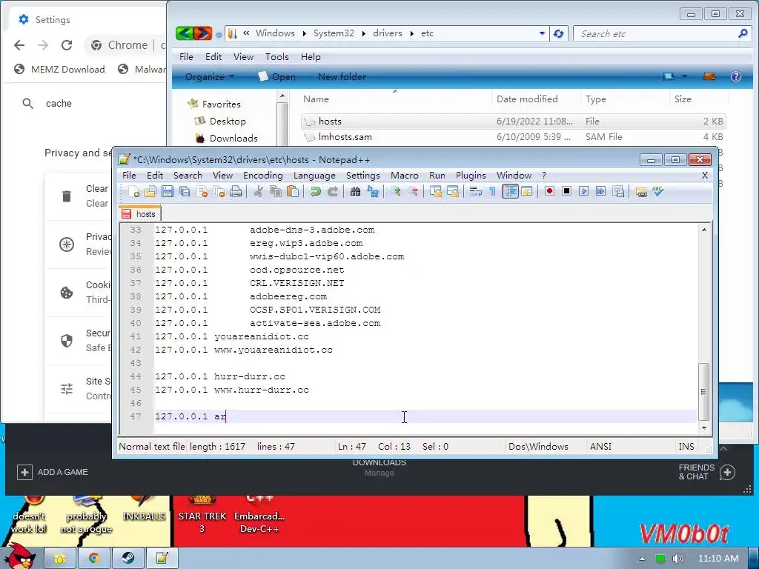The width and height of the screenshot is (759, 569).
Task: Click the Open button in Explorer toolbar
Action: [x=277, y=76]
